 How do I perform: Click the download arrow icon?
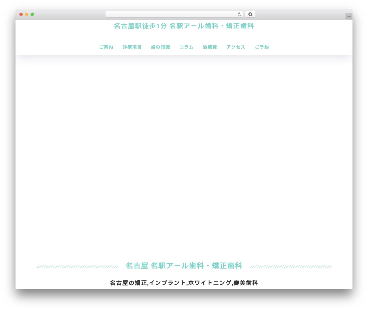pyautogui.click(x=250, y=14)
